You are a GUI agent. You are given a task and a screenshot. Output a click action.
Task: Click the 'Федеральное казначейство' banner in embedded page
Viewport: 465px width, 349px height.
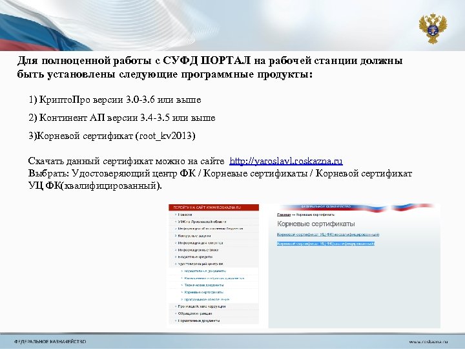coord(325,206)
